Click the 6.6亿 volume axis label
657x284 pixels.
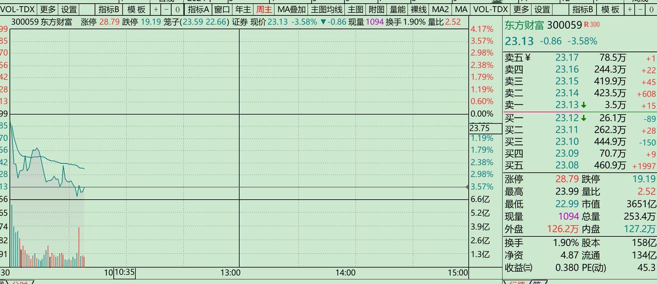pyautogui.click(x=480, y=199)
